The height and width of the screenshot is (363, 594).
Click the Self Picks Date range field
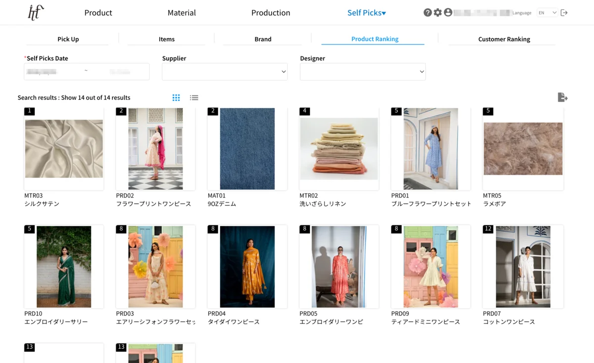tap(87, 72)
